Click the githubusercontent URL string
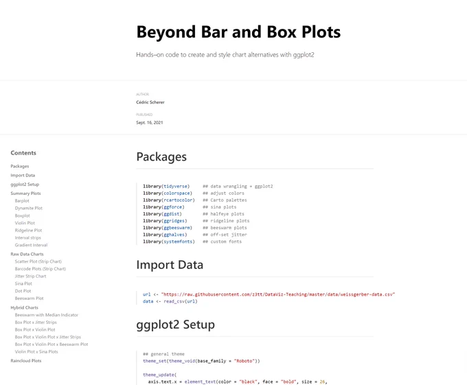The image size is (467, 385). tap(278, 294)
